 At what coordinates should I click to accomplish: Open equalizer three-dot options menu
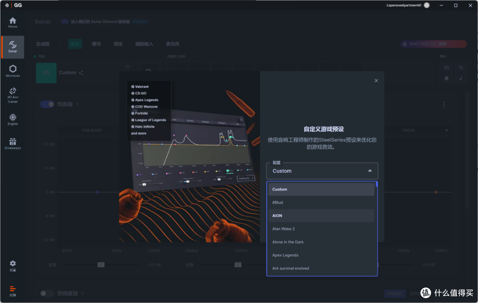click(x=443, y=104)
